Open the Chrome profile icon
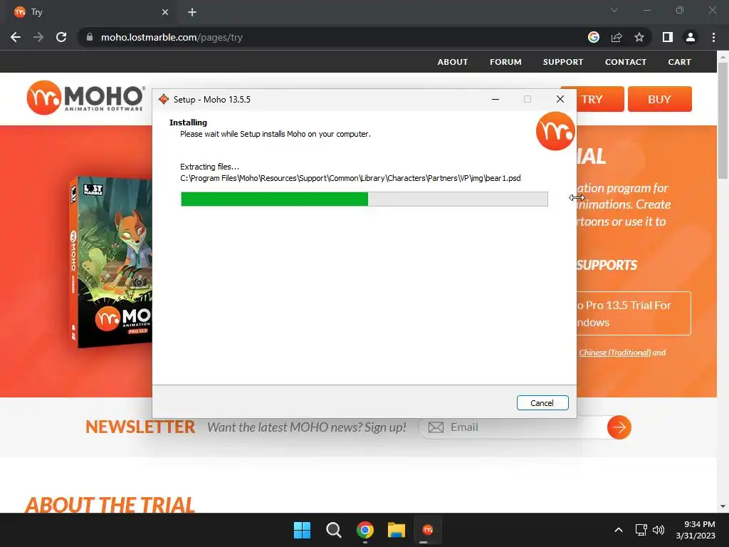 691,37
